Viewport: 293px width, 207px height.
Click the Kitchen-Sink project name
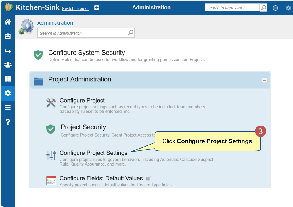click(38, 7)
